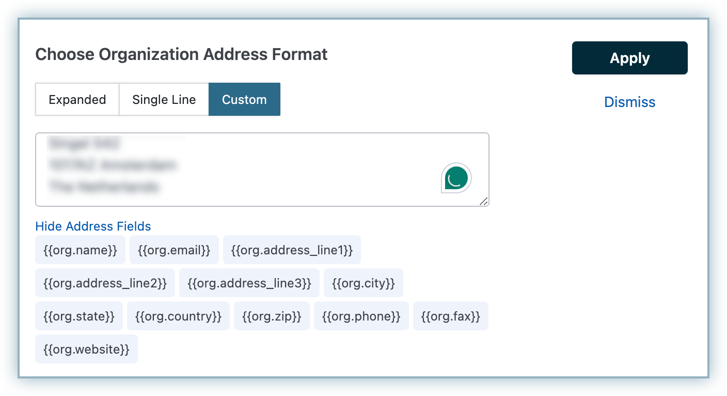Image resolution: width=727 pixels, height=396 pixels.
Task: Select the Expanded address format
Action: coord(77,100)
